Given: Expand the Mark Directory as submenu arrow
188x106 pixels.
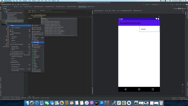Looking at the screenshot, I should pyautogui.click(x=30, y=67).
